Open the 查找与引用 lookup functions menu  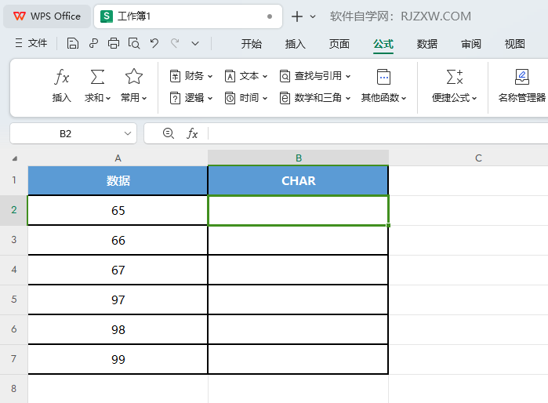(x=315, y=76)
